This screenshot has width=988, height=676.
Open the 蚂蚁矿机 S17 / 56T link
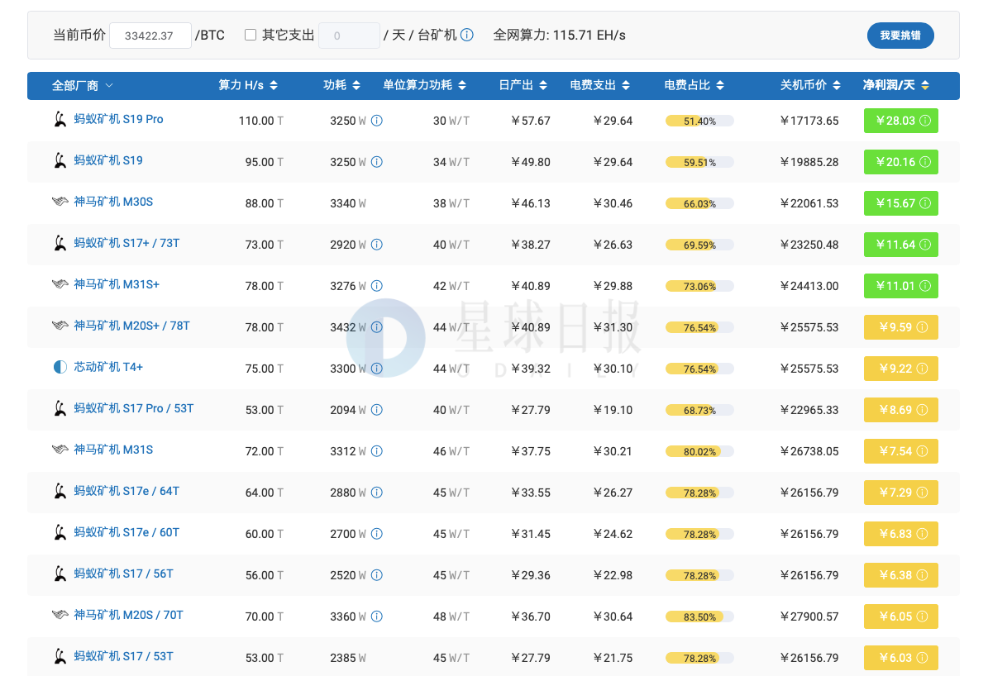(x=123, y=574)
